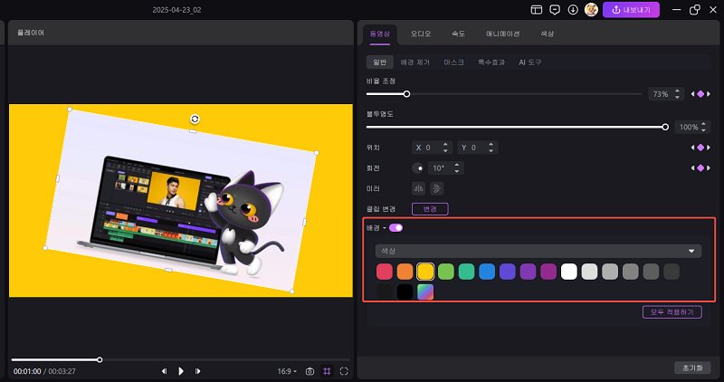The image size is (724, 382).
Task: Step to the previous frame
Action: click(x=164, y=371)
